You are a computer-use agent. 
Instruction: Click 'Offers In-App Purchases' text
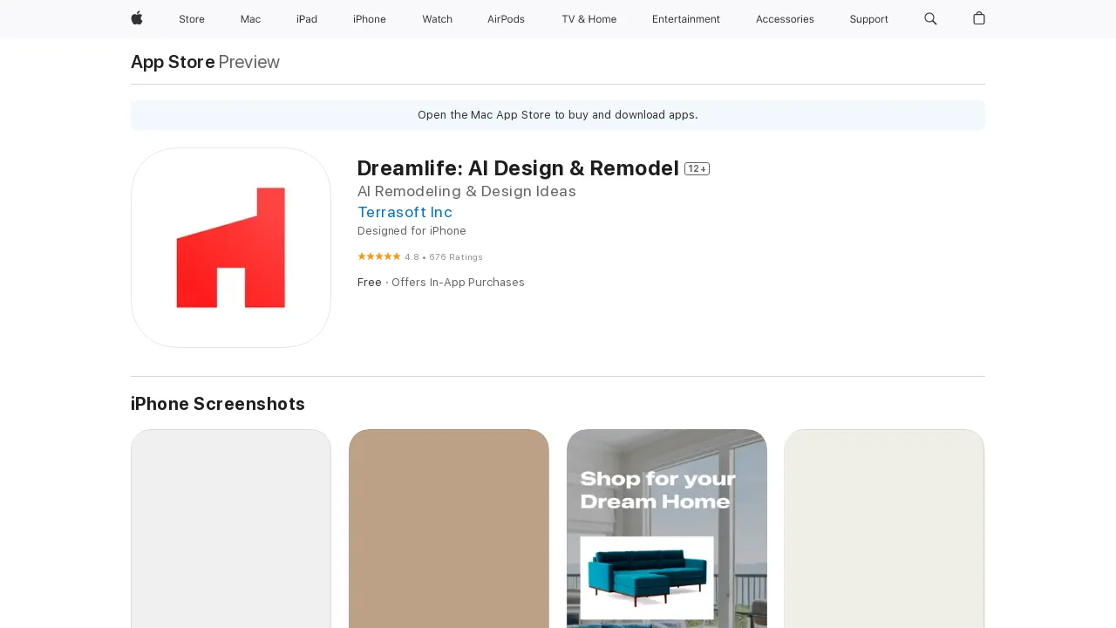[458, 283]
